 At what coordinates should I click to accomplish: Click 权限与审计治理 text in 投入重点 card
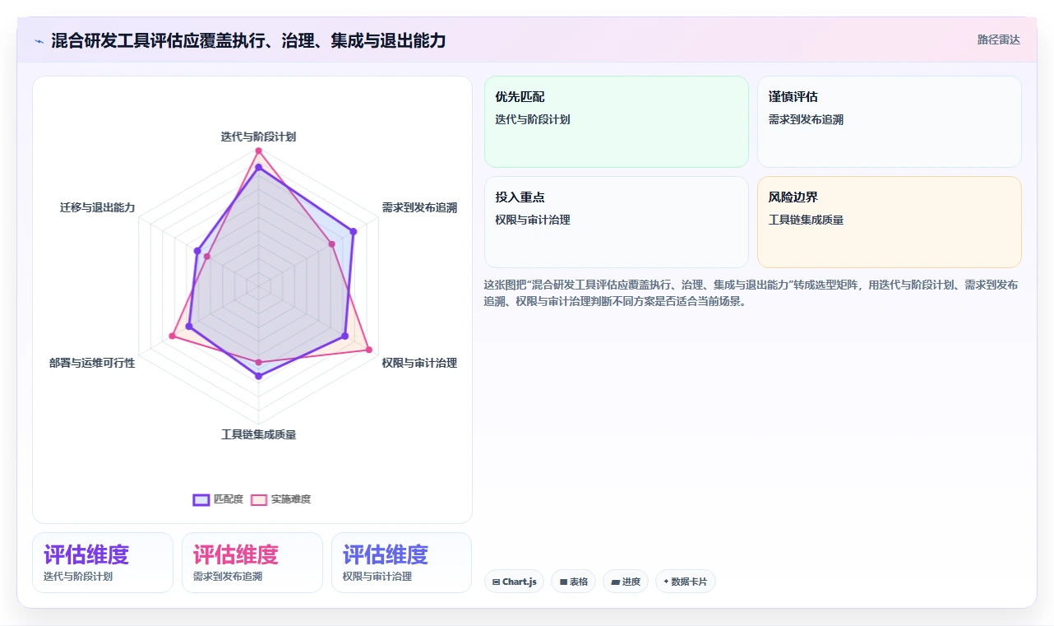pos(533,220)
